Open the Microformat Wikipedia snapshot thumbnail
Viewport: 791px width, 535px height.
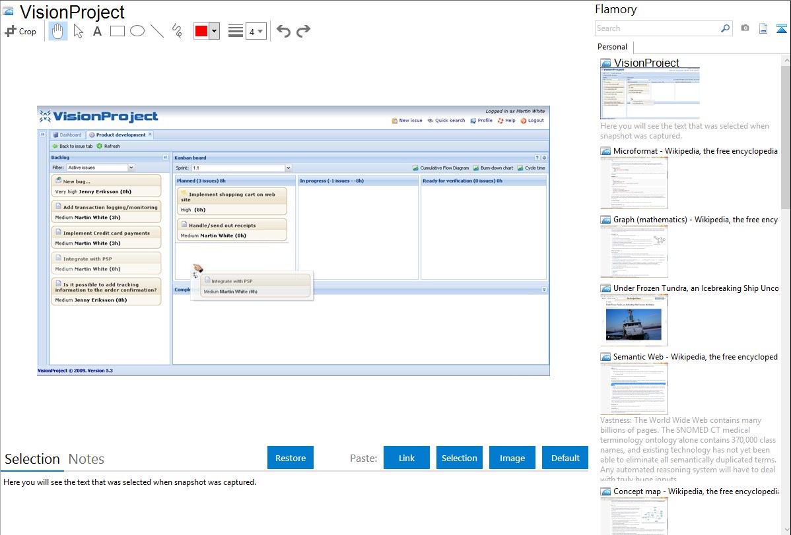tap(634, 183)
